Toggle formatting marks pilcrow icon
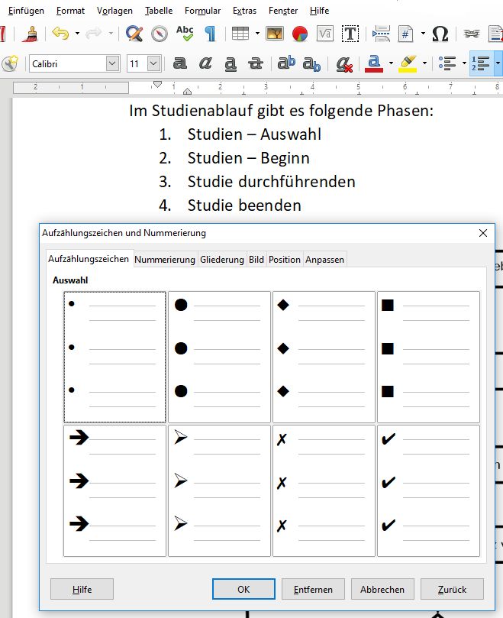The image size is (503, 618). [x=211, y=34]
